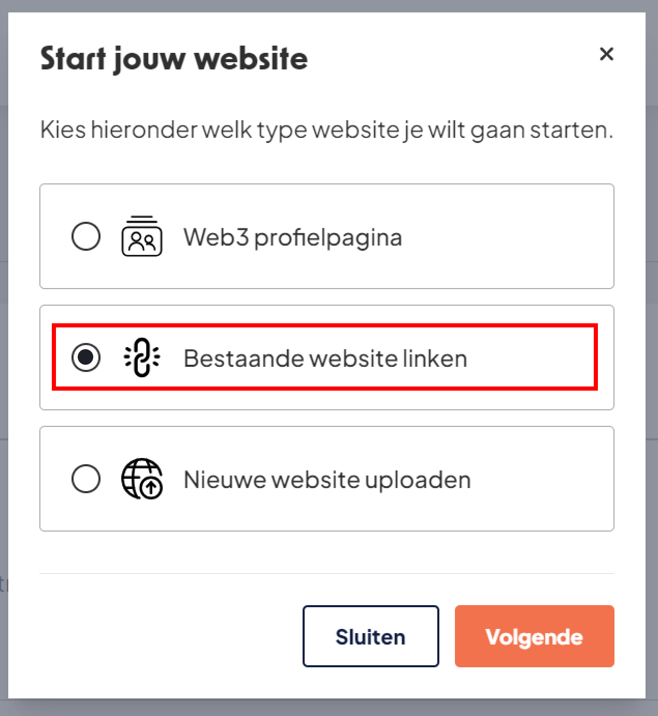This screenshot has width=658, height=716.
Task: Click empty space in Web3 profielpagina card
Action: click(x=508, y=237)
